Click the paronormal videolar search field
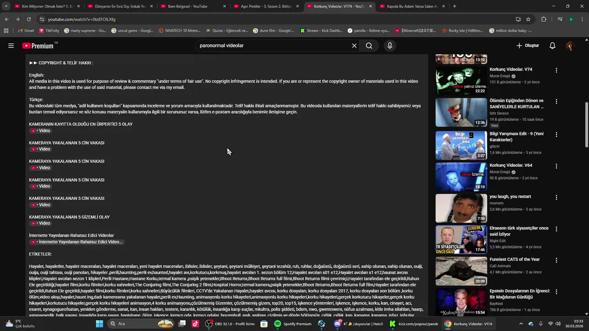589x331 pixels. point(273,46)
